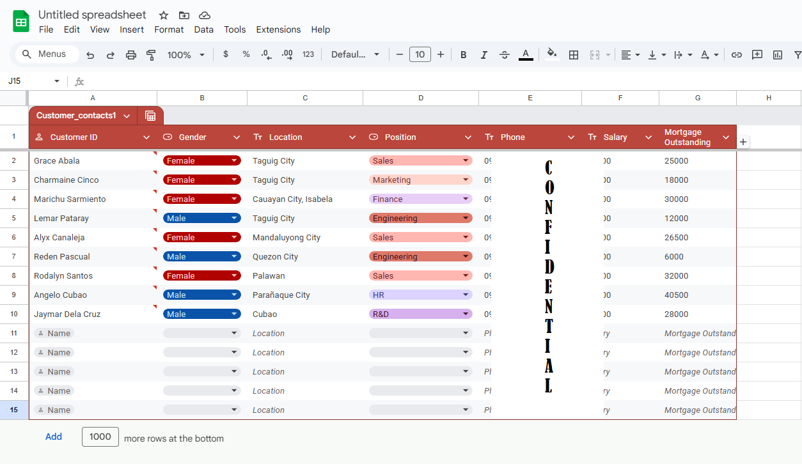Screen dimensions: 802x464
Task: Click the Google Sheets home logo
Action: (x=21, y=22)
